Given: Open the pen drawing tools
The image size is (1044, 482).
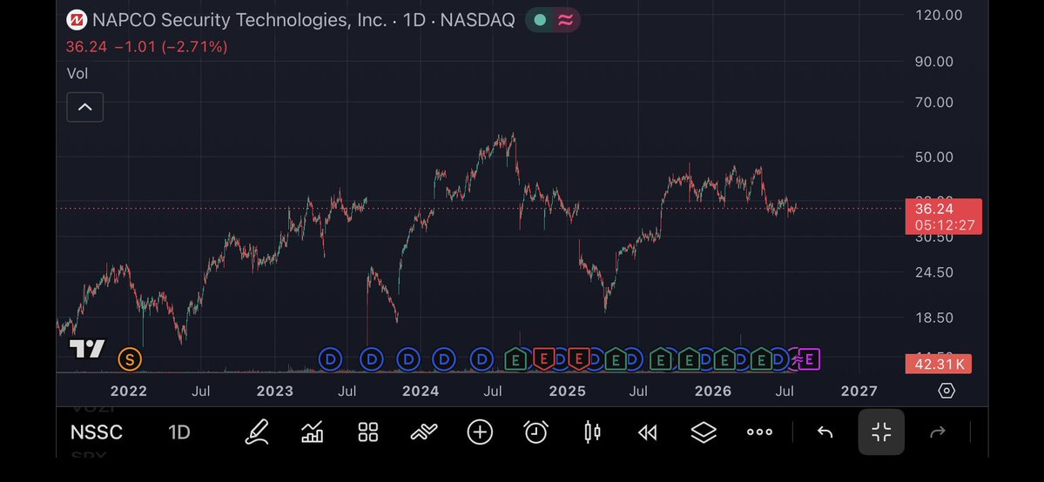Looking at the screenshot, I should click(x=256, y=432).
